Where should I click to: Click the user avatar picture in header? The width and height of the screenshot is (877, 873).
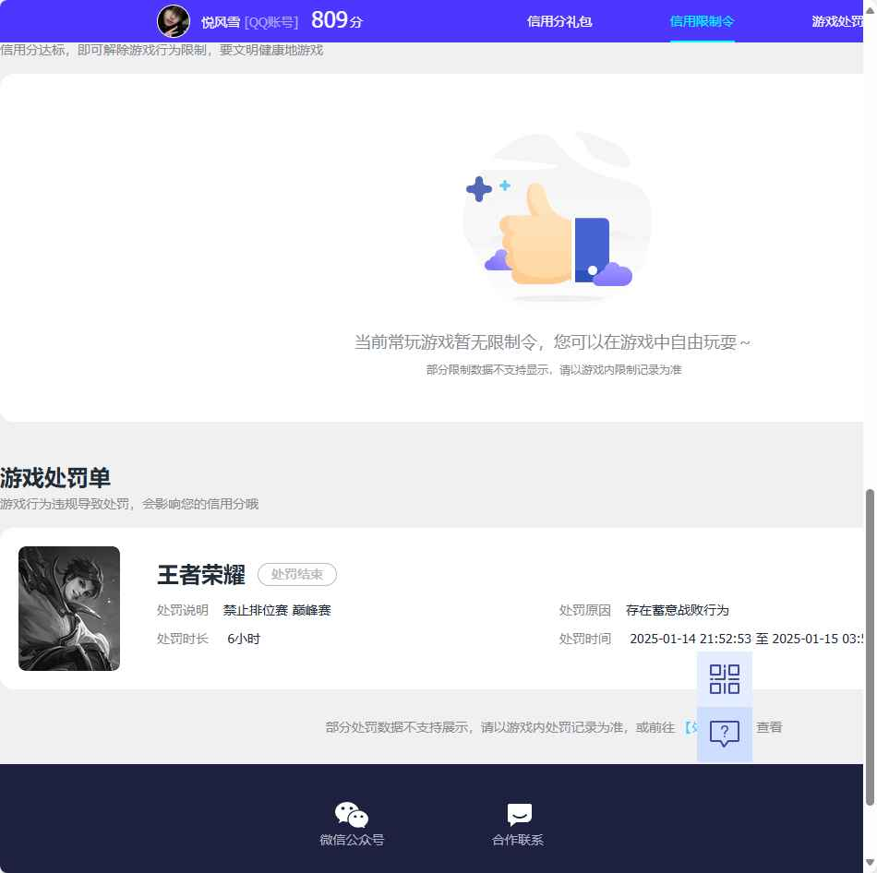[x=174, y=21]
